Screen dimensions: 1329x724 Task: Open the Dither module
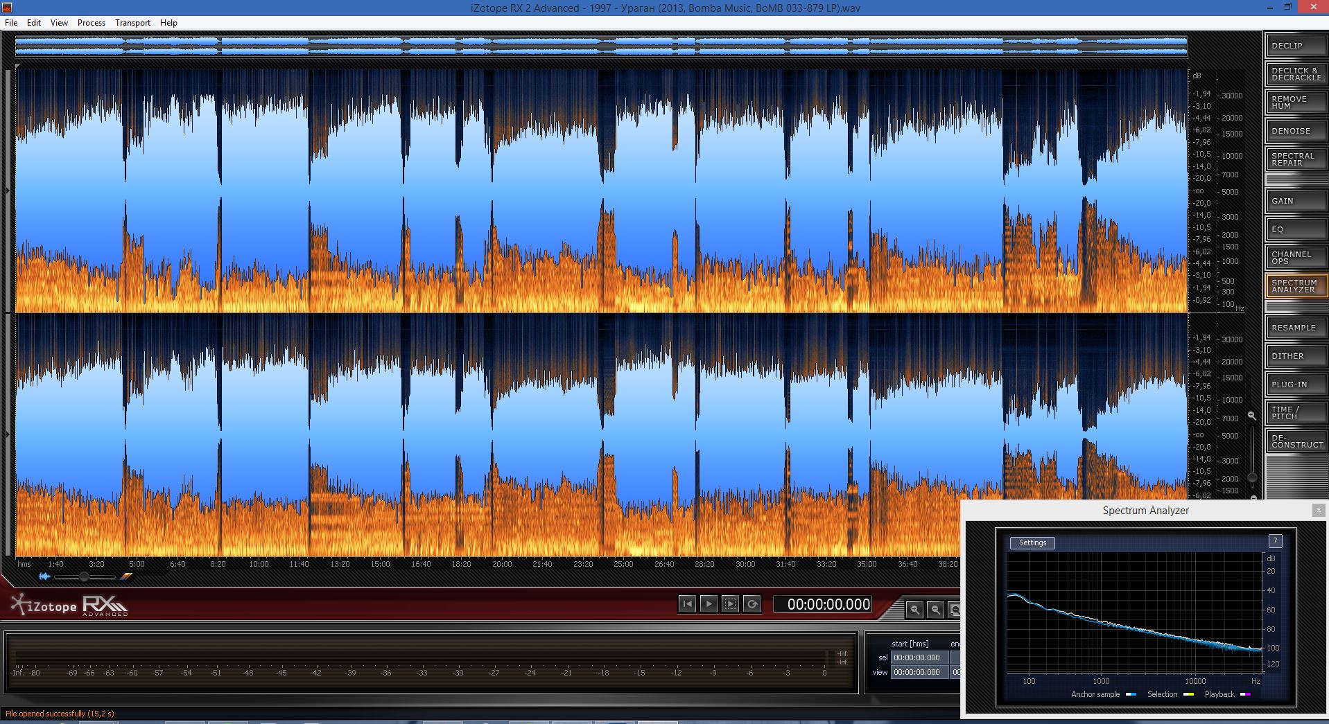click(1296, 356)
